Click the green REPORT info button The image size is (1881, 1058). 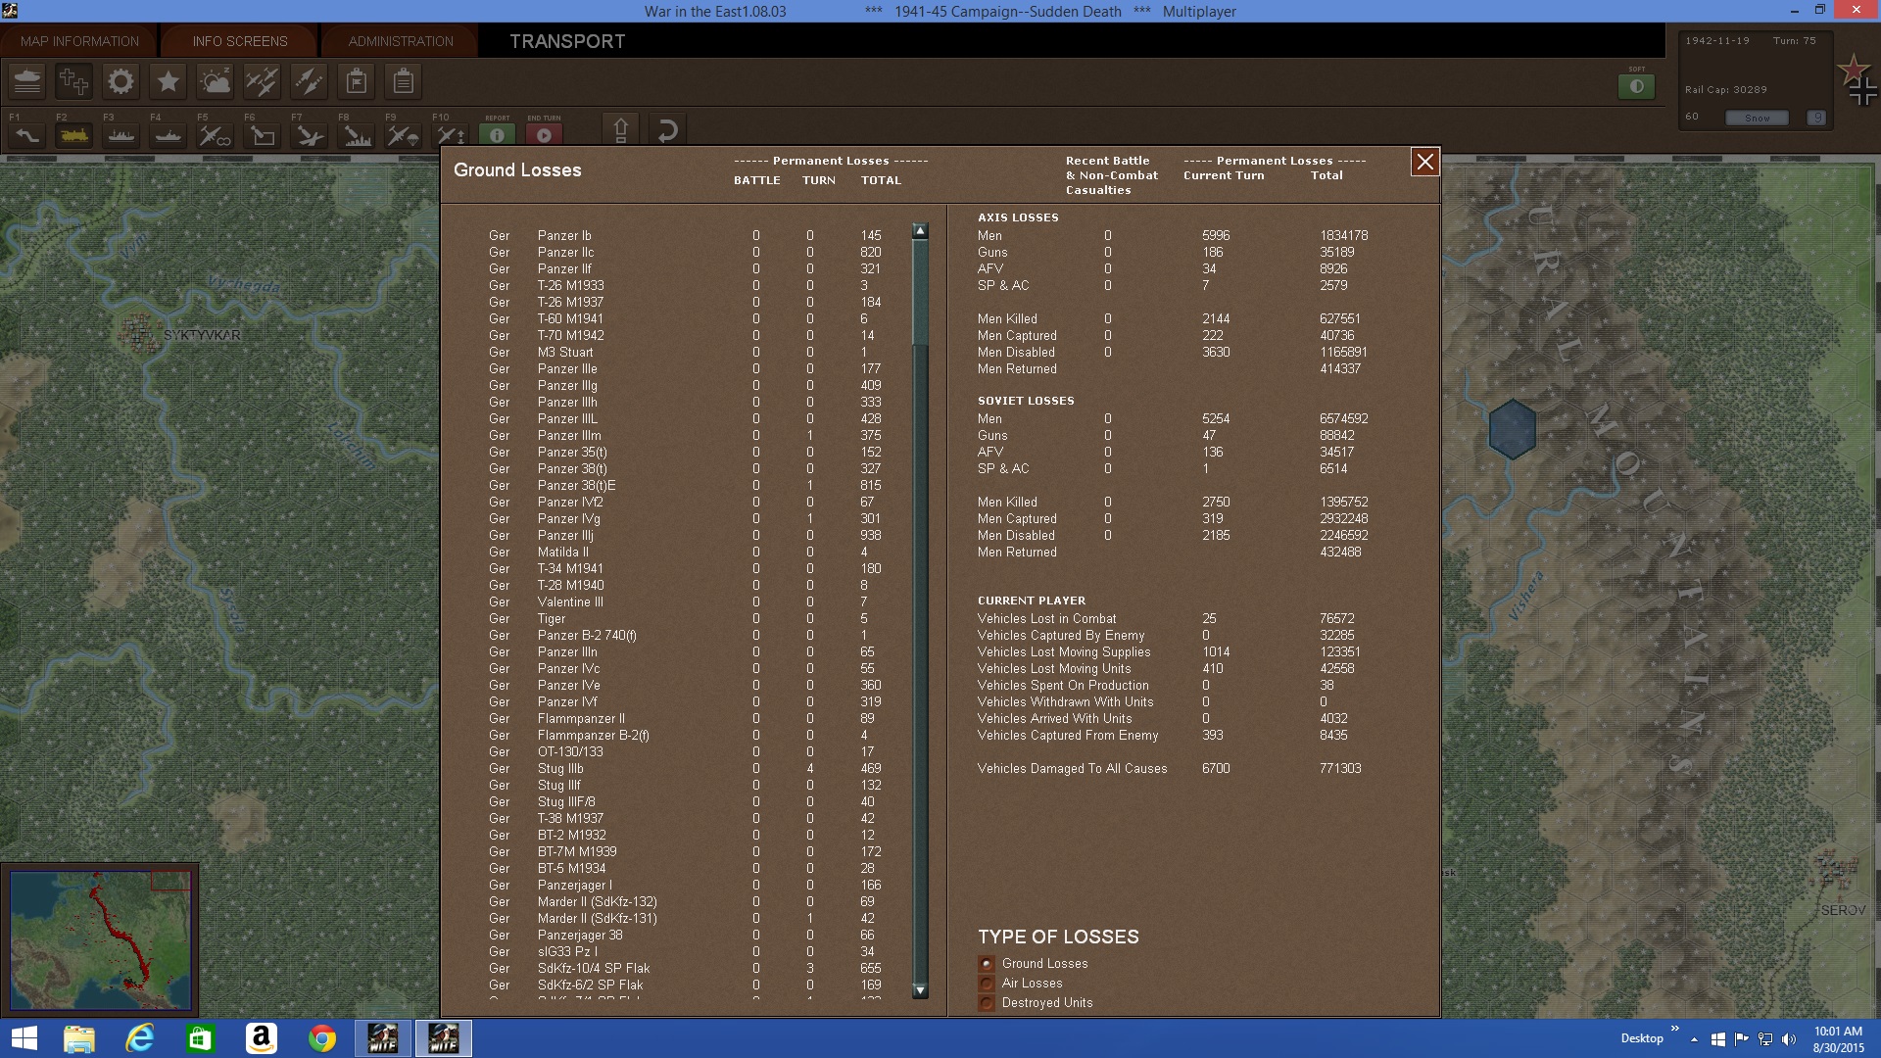tap(497, 135)
